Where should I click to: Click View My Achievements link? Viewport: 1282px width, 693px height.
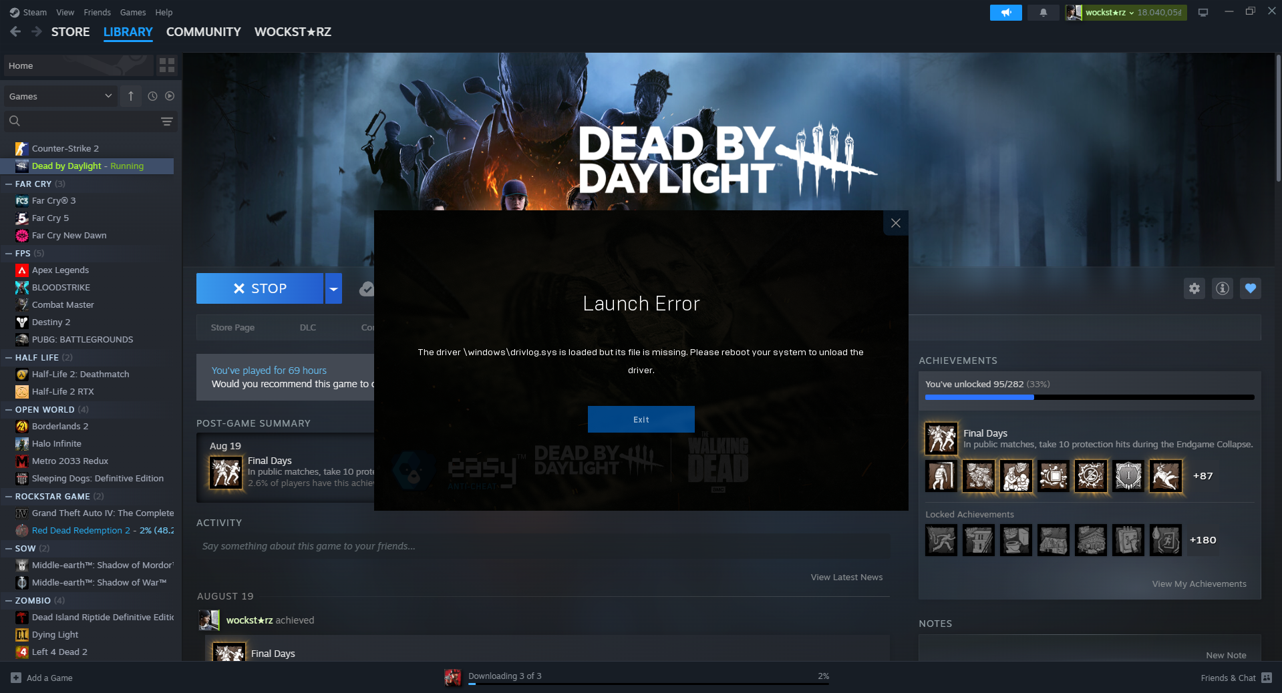[1199, 584]
